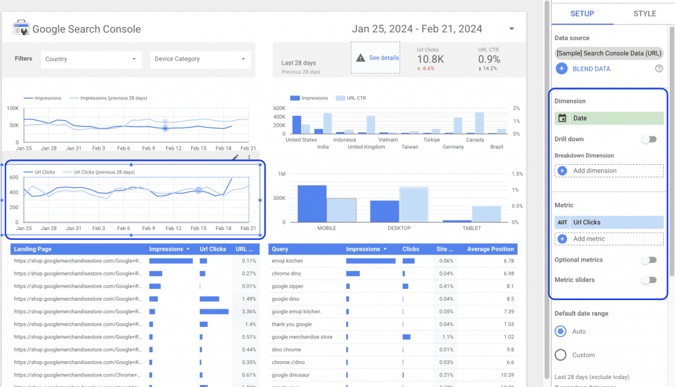Click the blue plus icon for Blend Data
Screen dimensions: 675x387
click(x=562, y=69)
